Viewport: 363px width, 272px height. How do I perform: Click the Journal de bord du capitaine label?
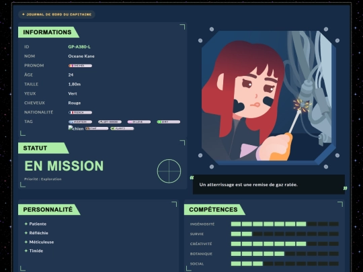click(x=56, y=14)
